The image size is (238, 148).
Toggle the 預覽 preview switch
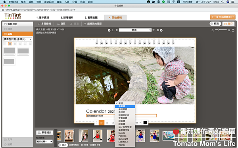(215, 24)
